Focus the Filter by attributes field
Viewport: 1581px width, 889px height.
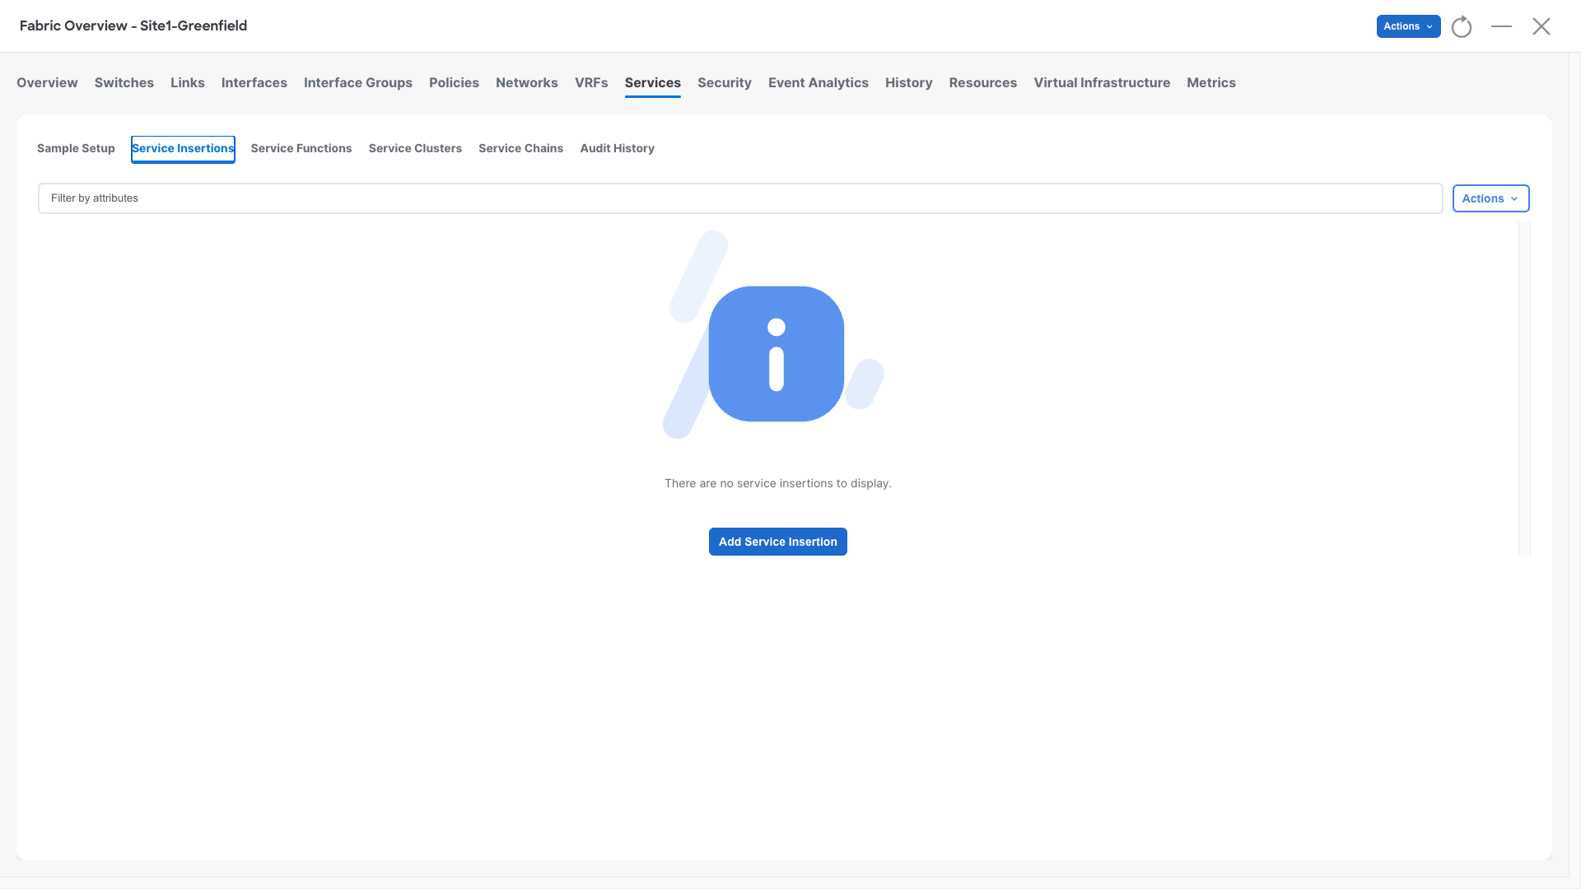coord(740,198)
